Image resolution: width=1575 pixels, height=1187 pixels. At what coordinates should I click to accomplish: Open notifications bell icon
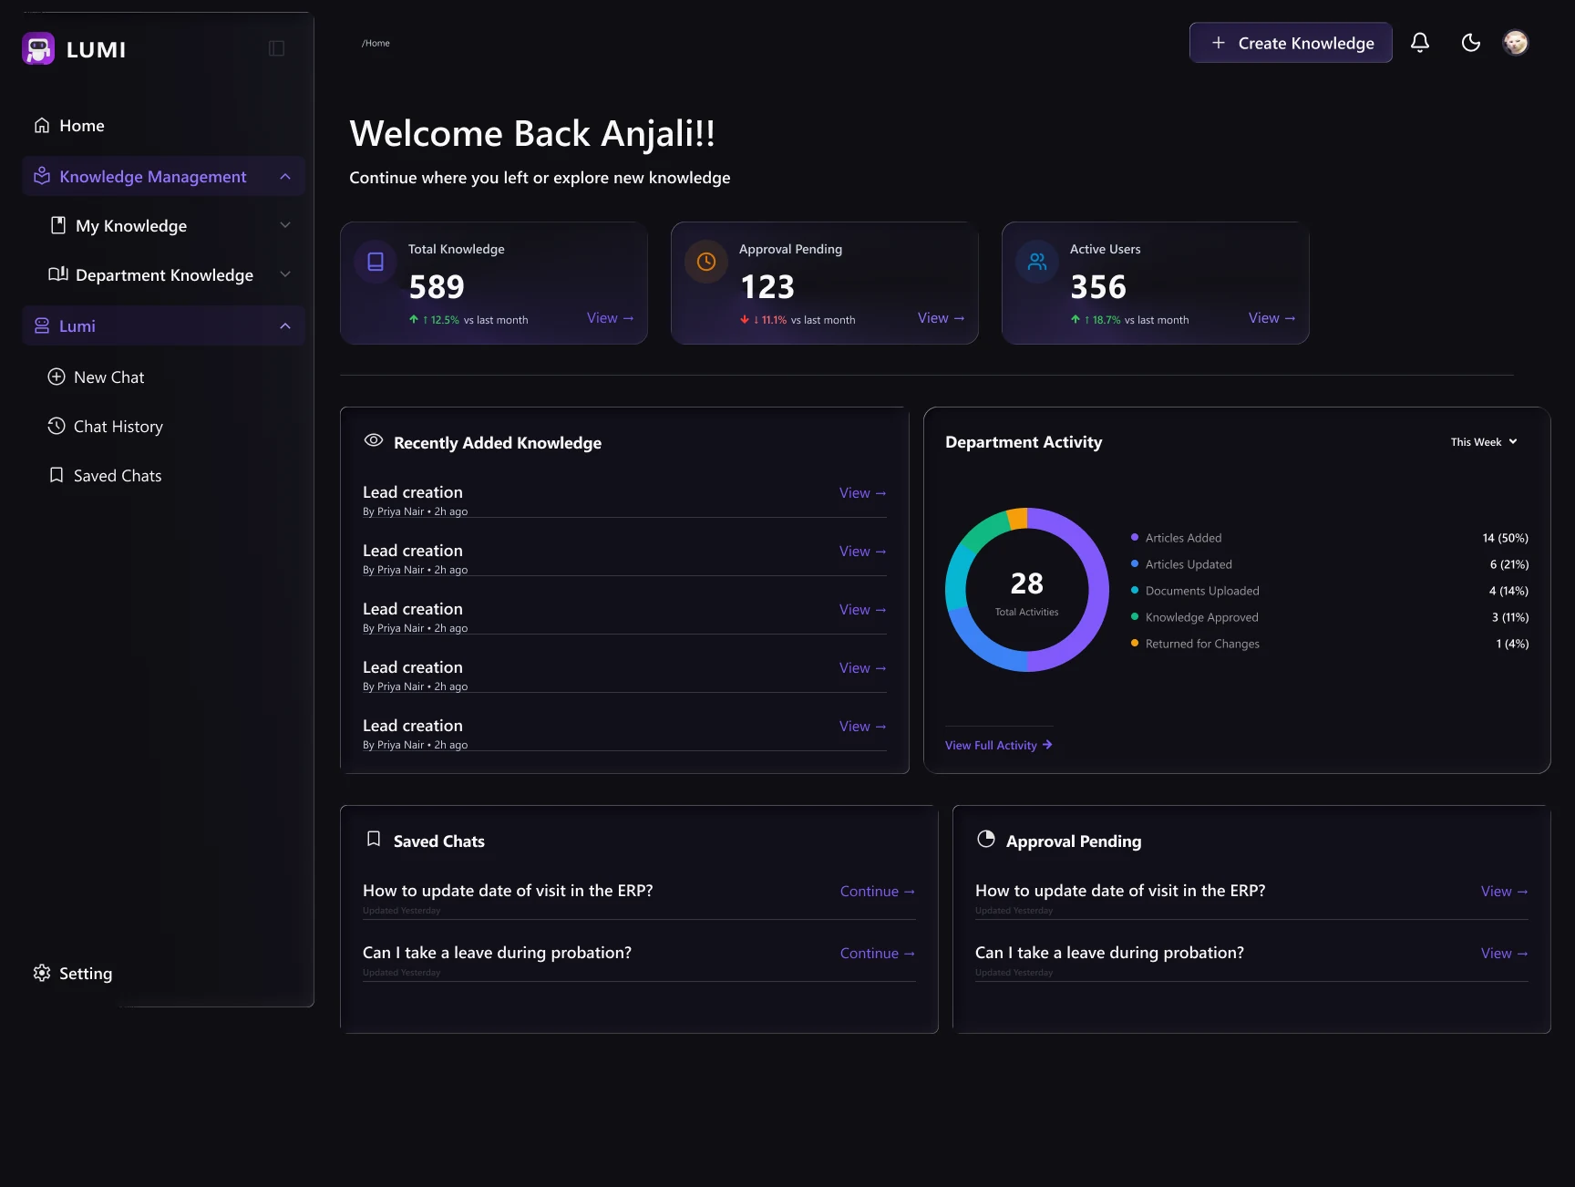point(1420,43)
